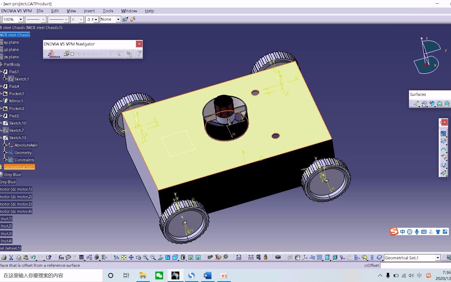Select the Measure Between ruler tool
This screenshot has width=451, height=282.
pyautogui.click(x=251, y=257)
